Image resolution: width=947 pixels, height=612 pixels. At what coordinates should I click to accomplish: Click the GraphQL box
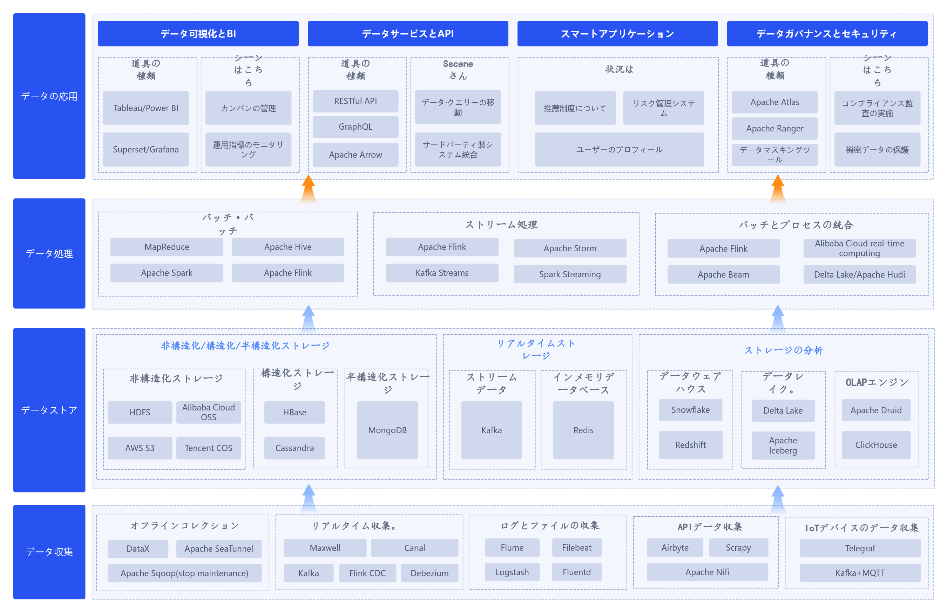click(x=355, y=127)
